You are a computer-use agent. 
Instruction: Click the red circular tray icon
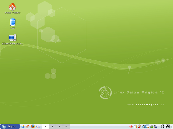(x=131, y=127)
